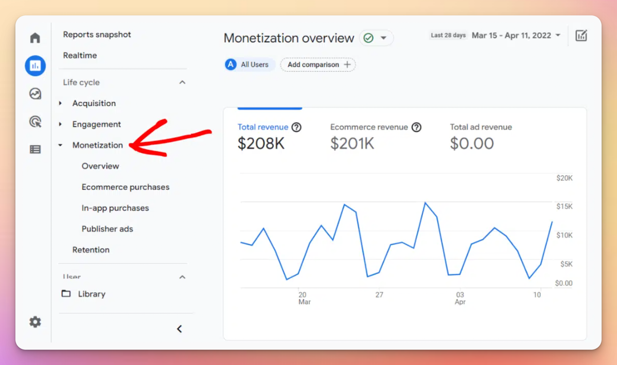The image size is (617, 365).
Task: Expand the Engagement menu arrow
Action: point(61,124)
